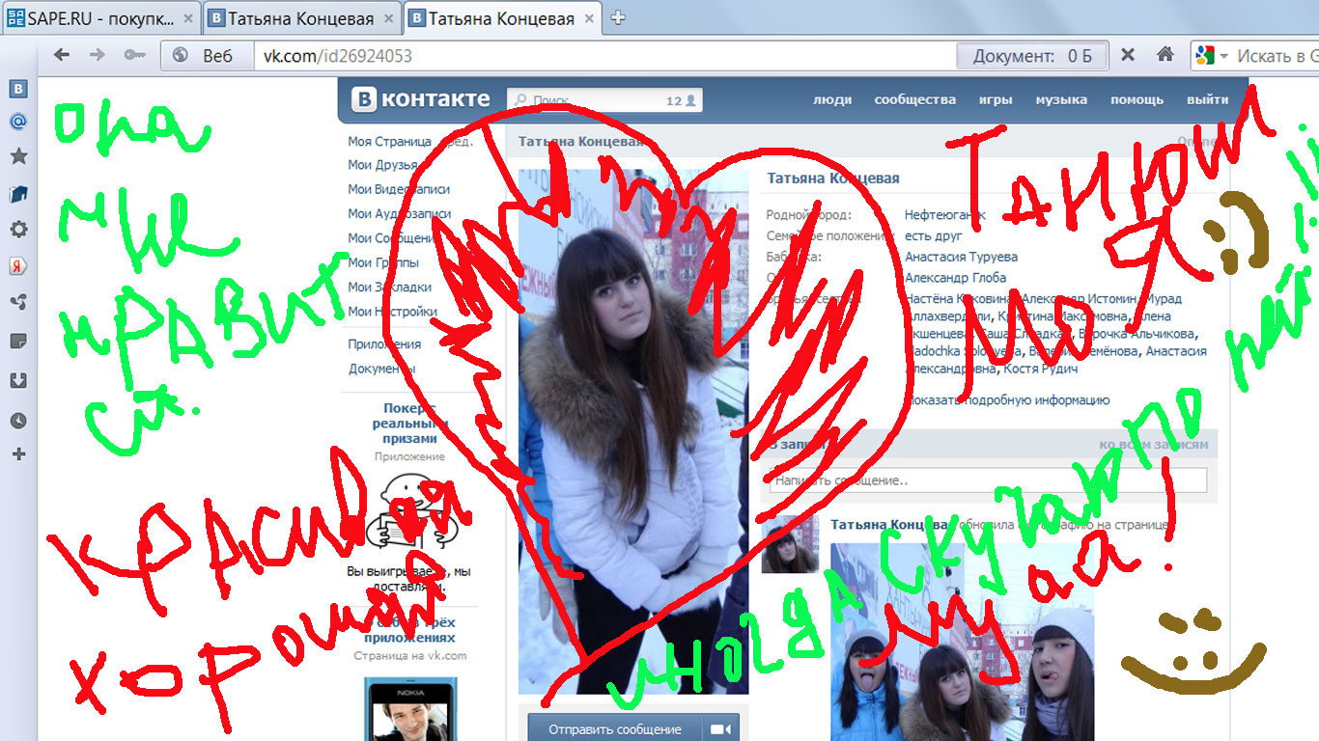This screenshot has height=741, width=1319.
Task: Open the VK panel in Opera sidebar
Action: pyautogui.click(x=18, y=90)
